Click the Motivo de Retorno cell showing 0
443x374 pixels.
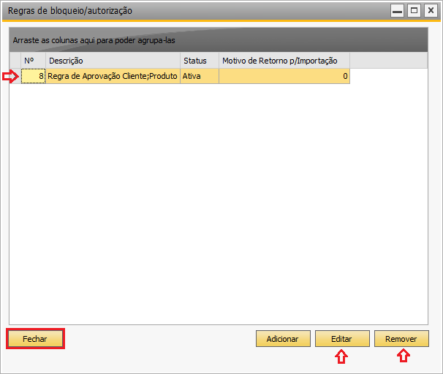[284, 76]
